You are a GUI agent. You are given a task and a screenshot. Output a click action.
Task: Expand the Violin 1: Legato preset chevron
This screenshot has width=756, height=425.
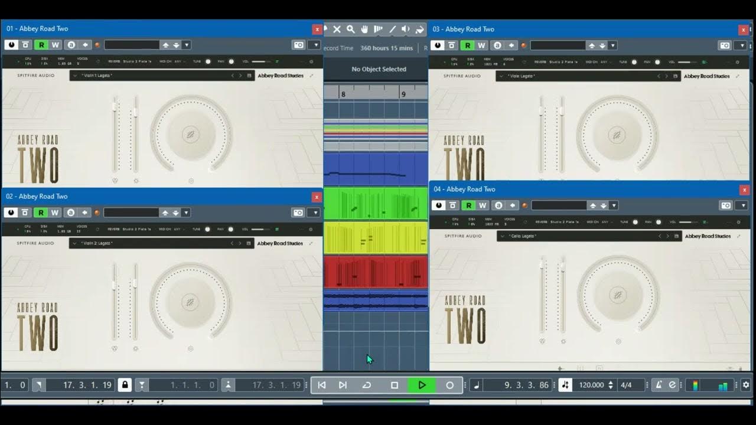click(x=76, y=76)
